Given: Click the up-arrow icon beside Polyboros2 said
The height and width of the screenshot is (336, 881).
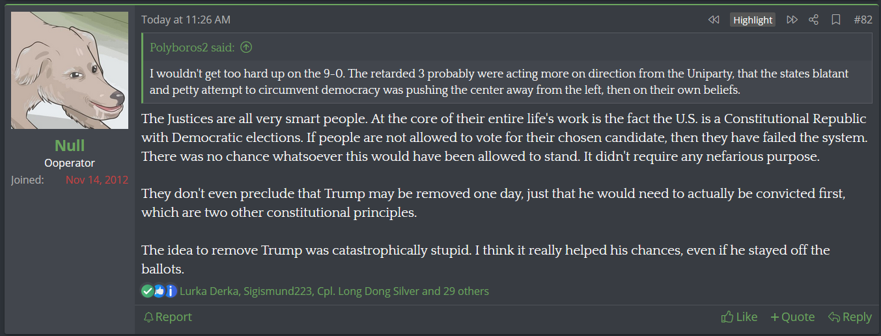Looking at the screenshot, I should (x=246, y=48).
